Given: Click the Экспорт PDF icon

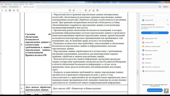Looking at the screenshot, I should pos(143,20).
